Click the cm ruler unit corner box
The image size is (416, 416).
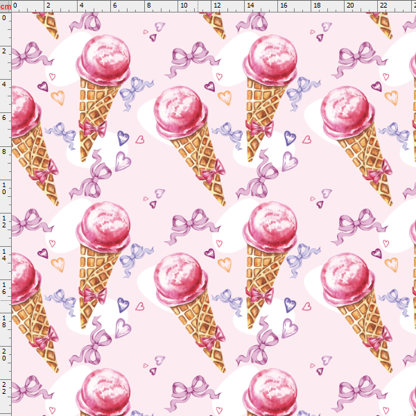tap(6, 6)
